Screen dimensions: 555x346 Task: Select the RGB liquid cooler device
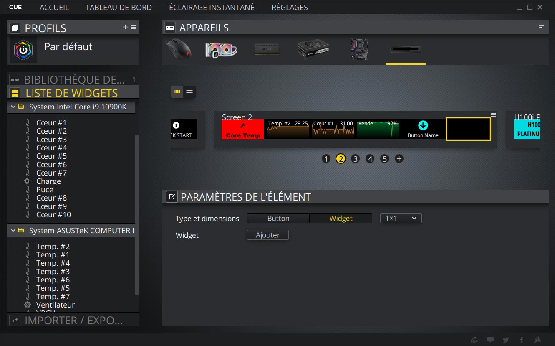point(221,50)
